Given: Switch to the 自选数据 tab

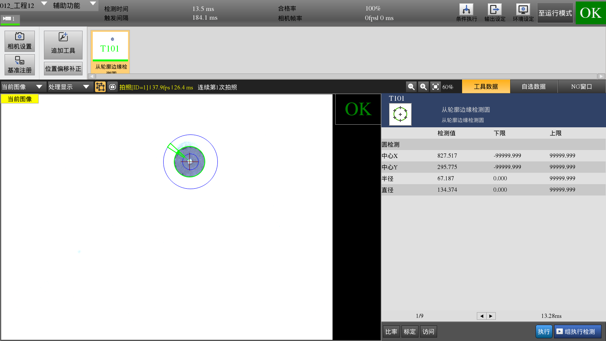Looking at the screenshot, I should pos(534,86).
